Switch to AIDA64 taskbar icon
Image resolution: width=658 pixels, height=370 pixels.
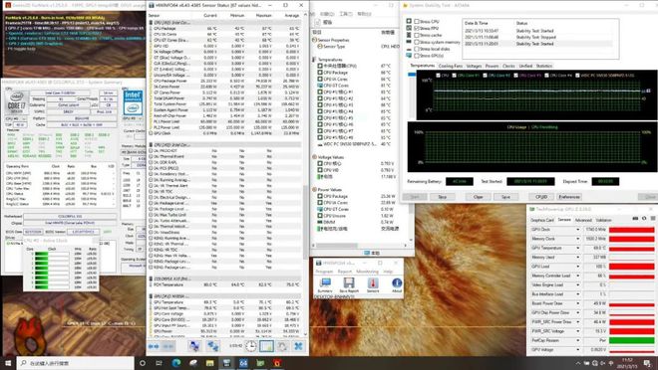tap(243, 363)
